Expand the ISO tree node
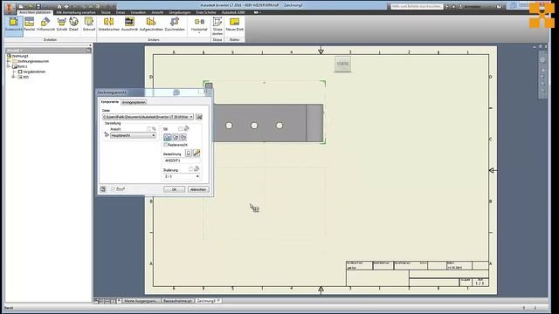This screenshot has height=314, width=559. [14, 77]
